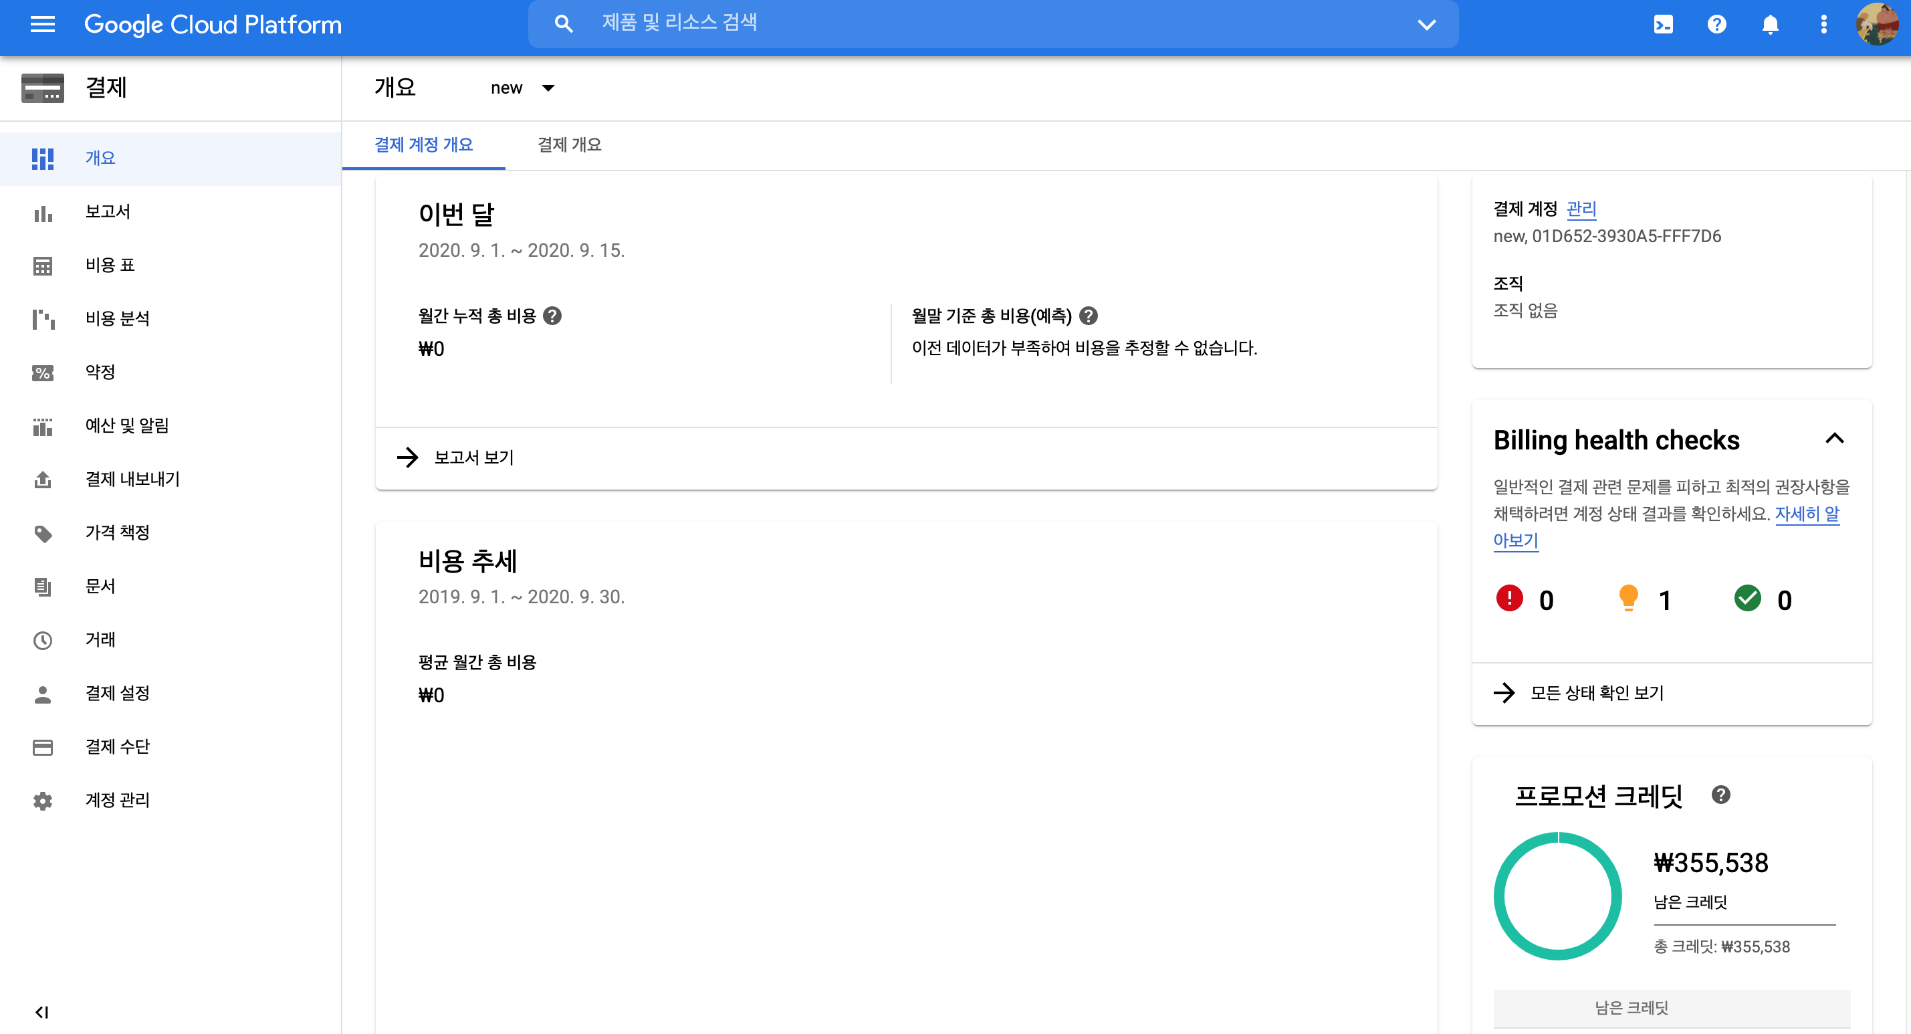
Task: Open the hamburger navigation menu
Action: pos(42,25)
